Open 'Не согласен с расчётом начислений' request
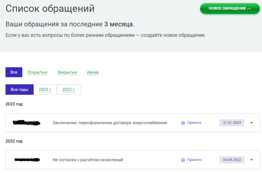Viewport: 262px width, 173px height. click(88, 160)
